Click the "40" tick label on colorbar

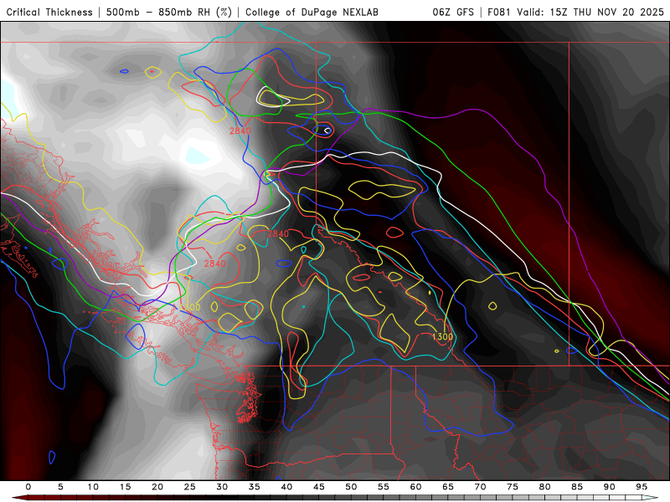(286, 487)
